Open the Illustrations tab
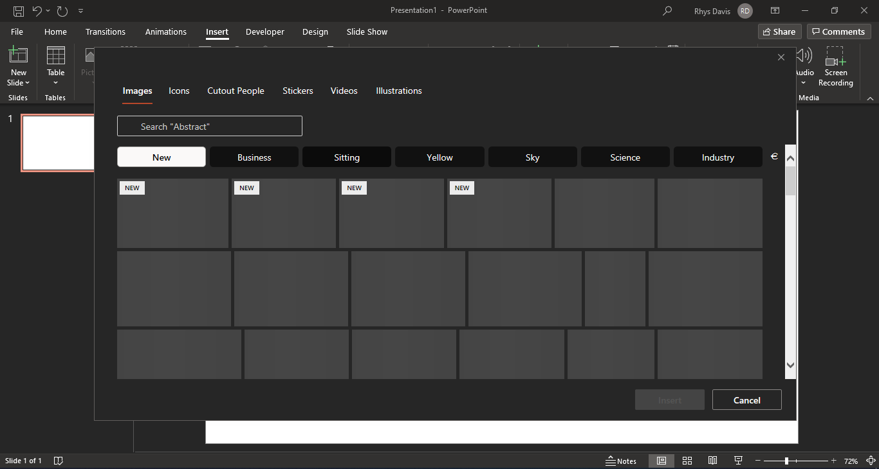The width and height of the screenshot is (879, 469). pos(399,91)
